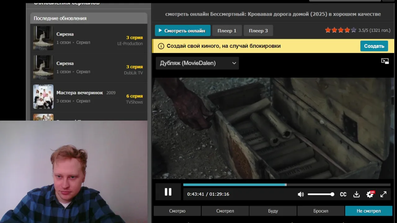This screenshot has height=223, width=397.
Task: Mute the player volume speaker icon
Action: [301, 194]
